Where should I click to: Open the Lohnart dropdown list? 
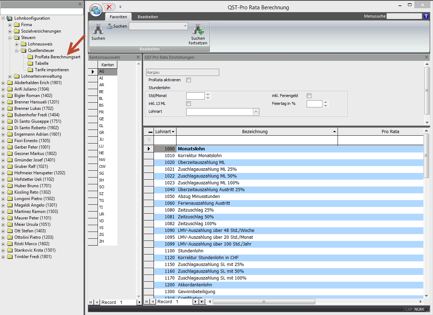[256, 112]
